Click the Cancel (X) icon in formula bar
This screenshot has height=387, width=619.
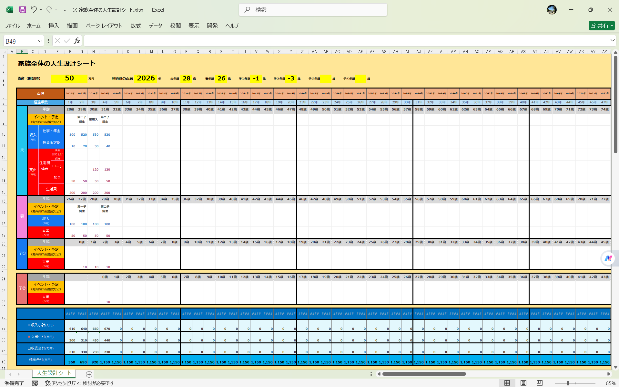(57, 41)
